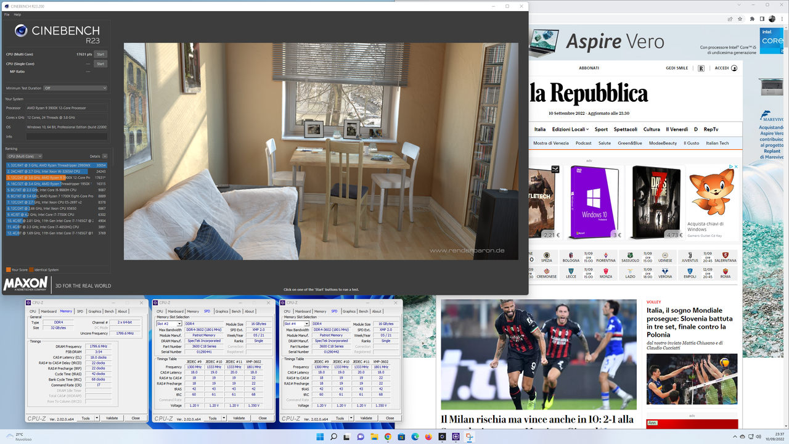Image resolution: width=789 pixels, height=444 pixels.
Task: Open About tab in Slot #4 CPU-Z window
Action: tap(376, 311)
